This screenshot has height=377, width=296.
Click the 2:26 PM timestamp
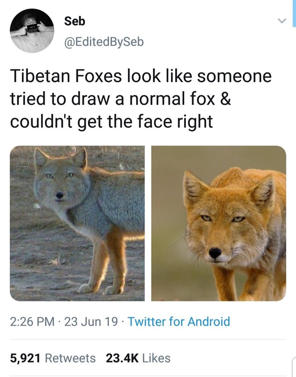pyautogui.click(x=32, y=322)
